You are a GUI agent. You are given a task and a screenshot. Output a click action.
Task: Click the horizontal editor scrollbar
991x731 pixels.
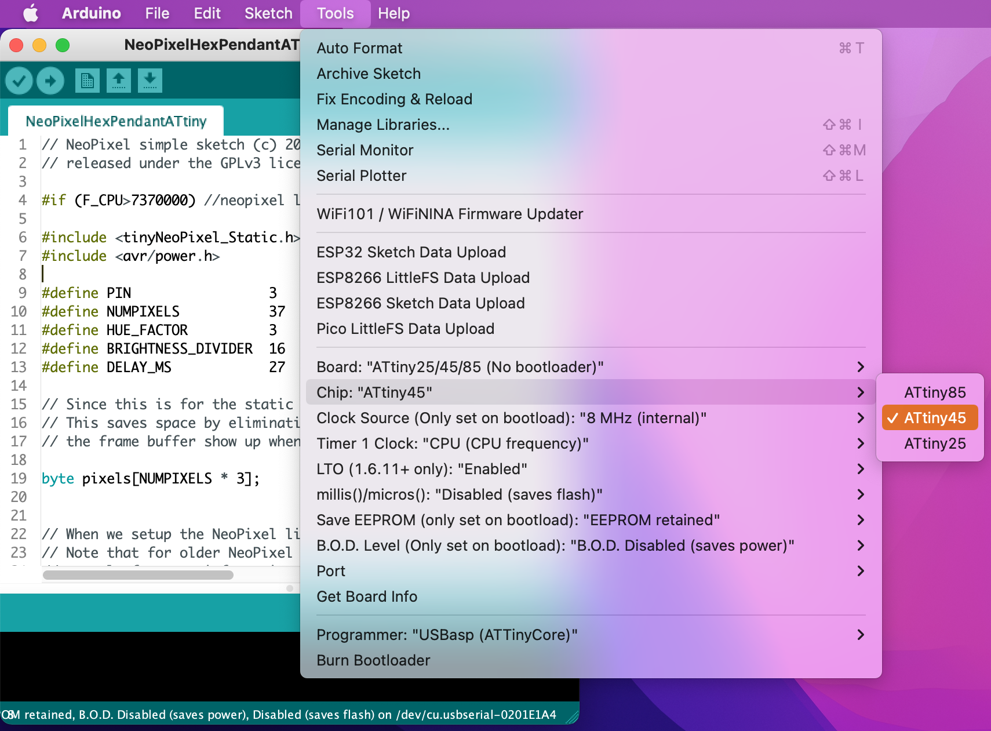click(138, 575)
